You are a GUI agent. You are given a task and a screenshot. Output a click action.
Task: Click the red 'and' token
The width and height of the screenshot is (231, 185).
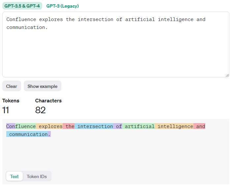tap(199, 126)
